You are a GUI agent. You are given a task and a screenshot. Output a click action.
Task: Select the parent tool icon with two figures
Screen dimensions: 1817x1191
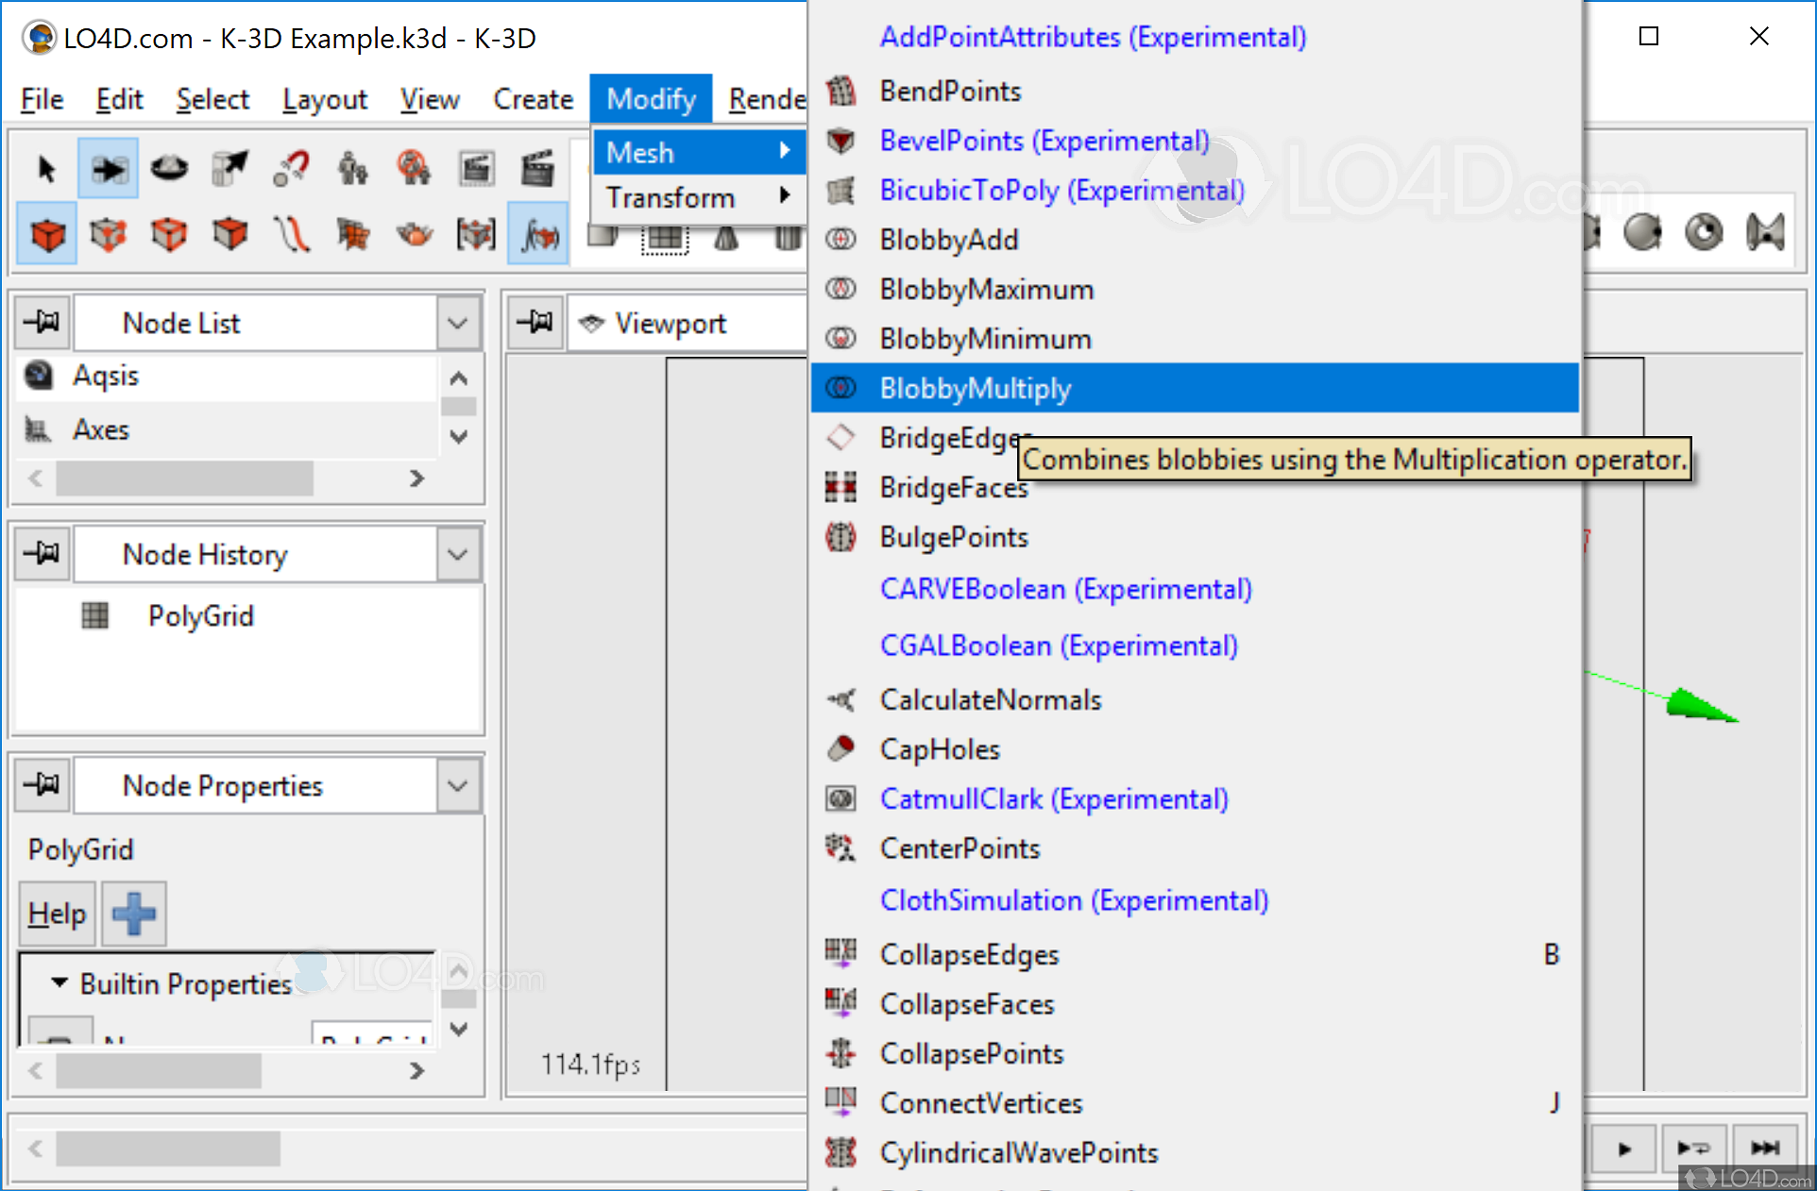coord(353,170)
